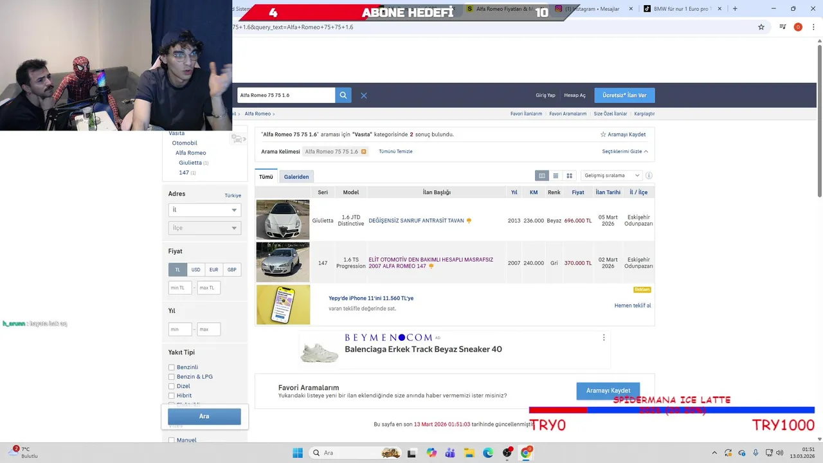The height and width of the screenshot is (463, 823).
Task: Open Chrome three-dot menu
Action: click(x=813, y=27)
